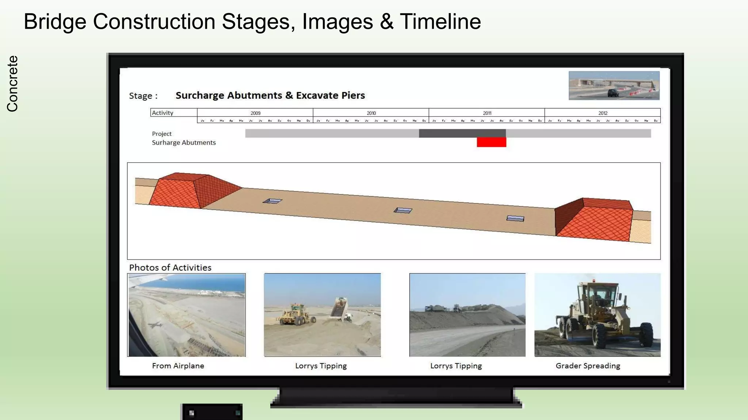
Task: Click the dark gray segment of Project bar
Action: click(462, 133)
